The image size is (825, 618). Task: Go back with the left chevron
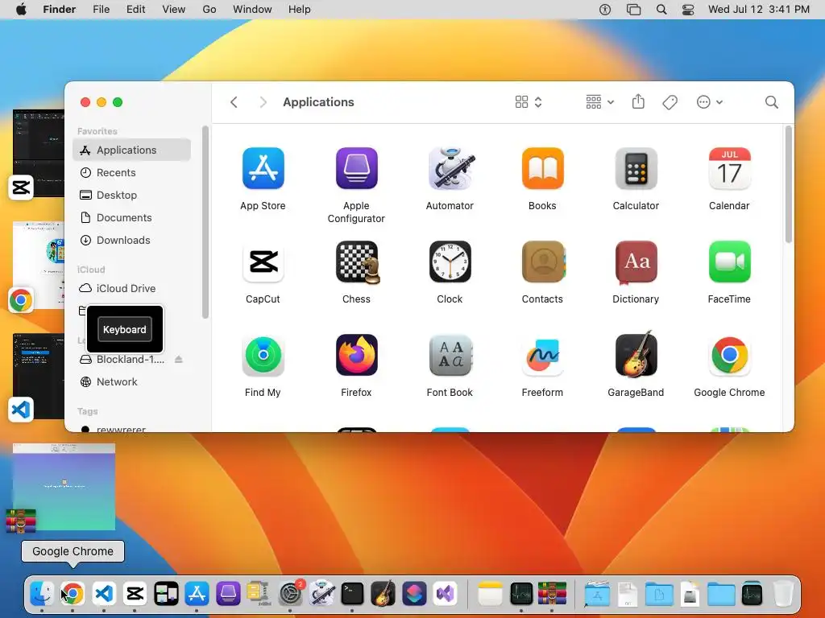(234, 102)
